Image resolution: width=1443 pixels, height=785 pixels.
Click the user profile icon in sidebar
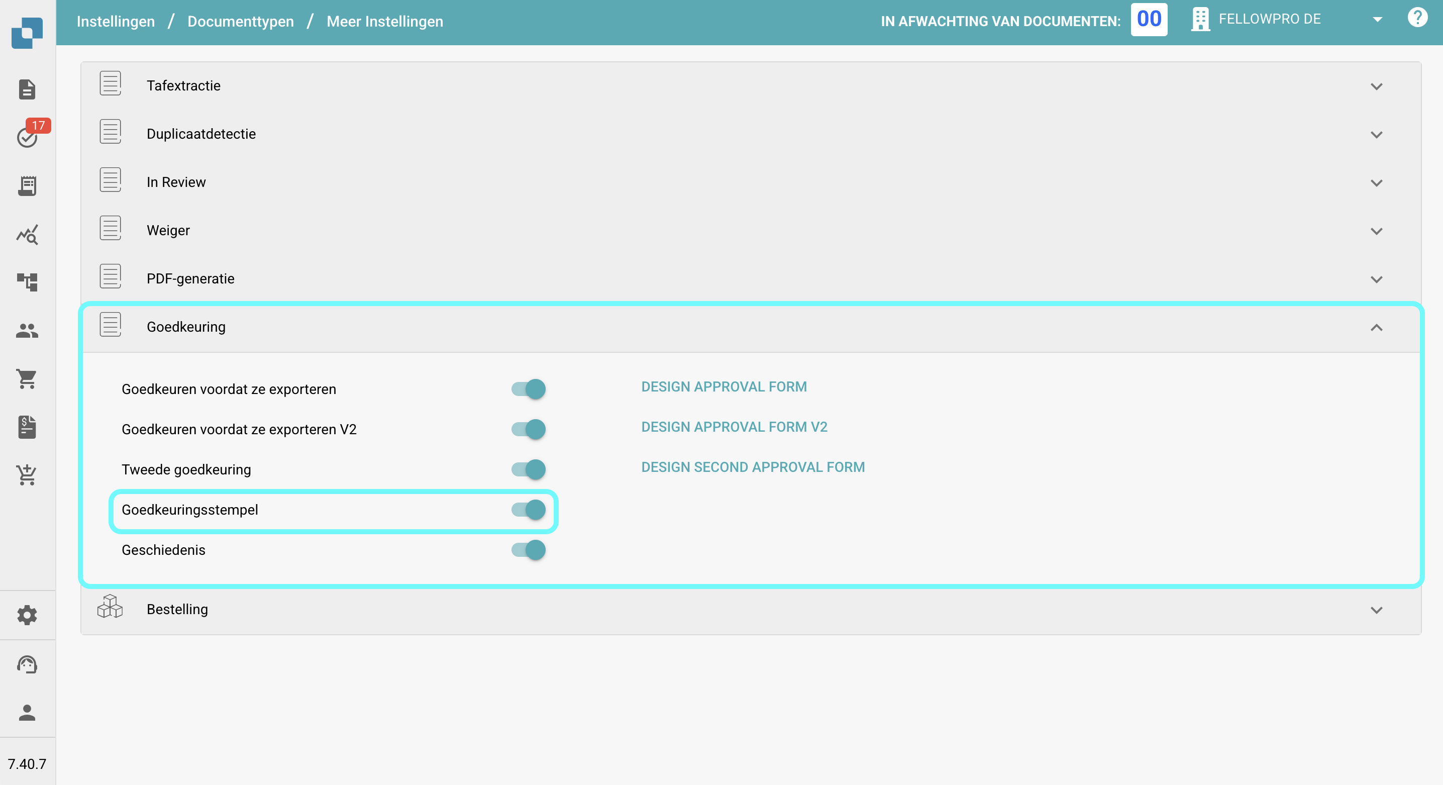click(x=27, y=712)
